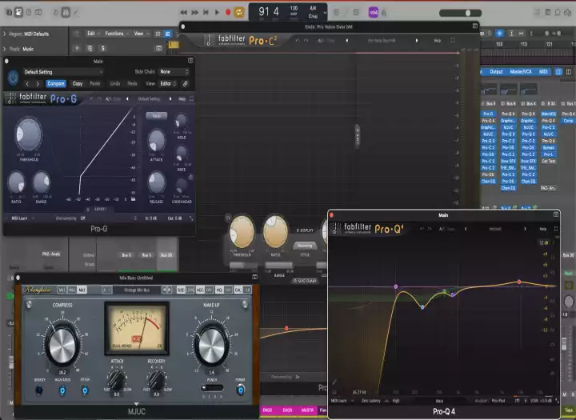Open the Functions menu in the editor toolbar

116,34
